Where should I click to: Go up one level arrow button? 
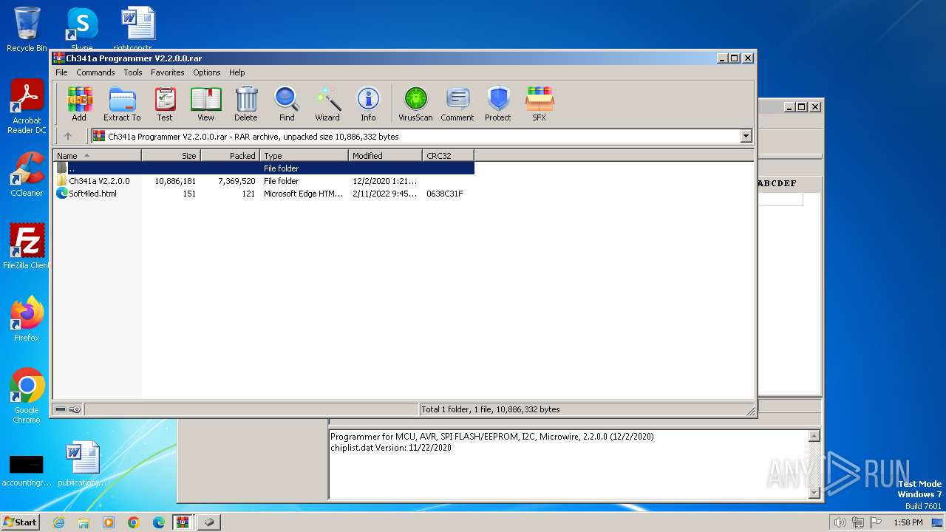point(68,136)
